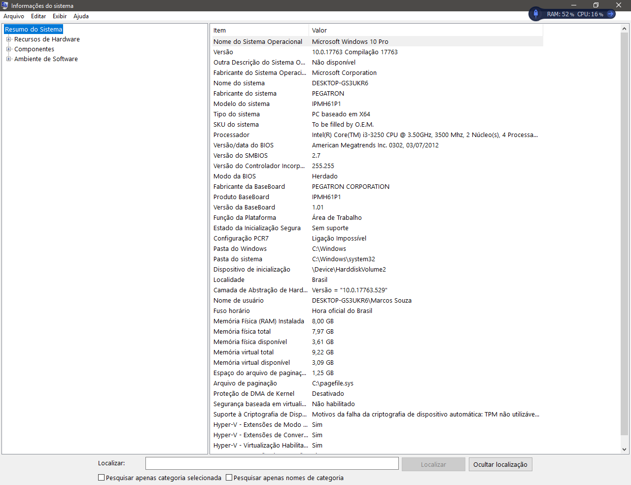
Task: Open the Ajuda menu
Action: click(x=81, y=16)
